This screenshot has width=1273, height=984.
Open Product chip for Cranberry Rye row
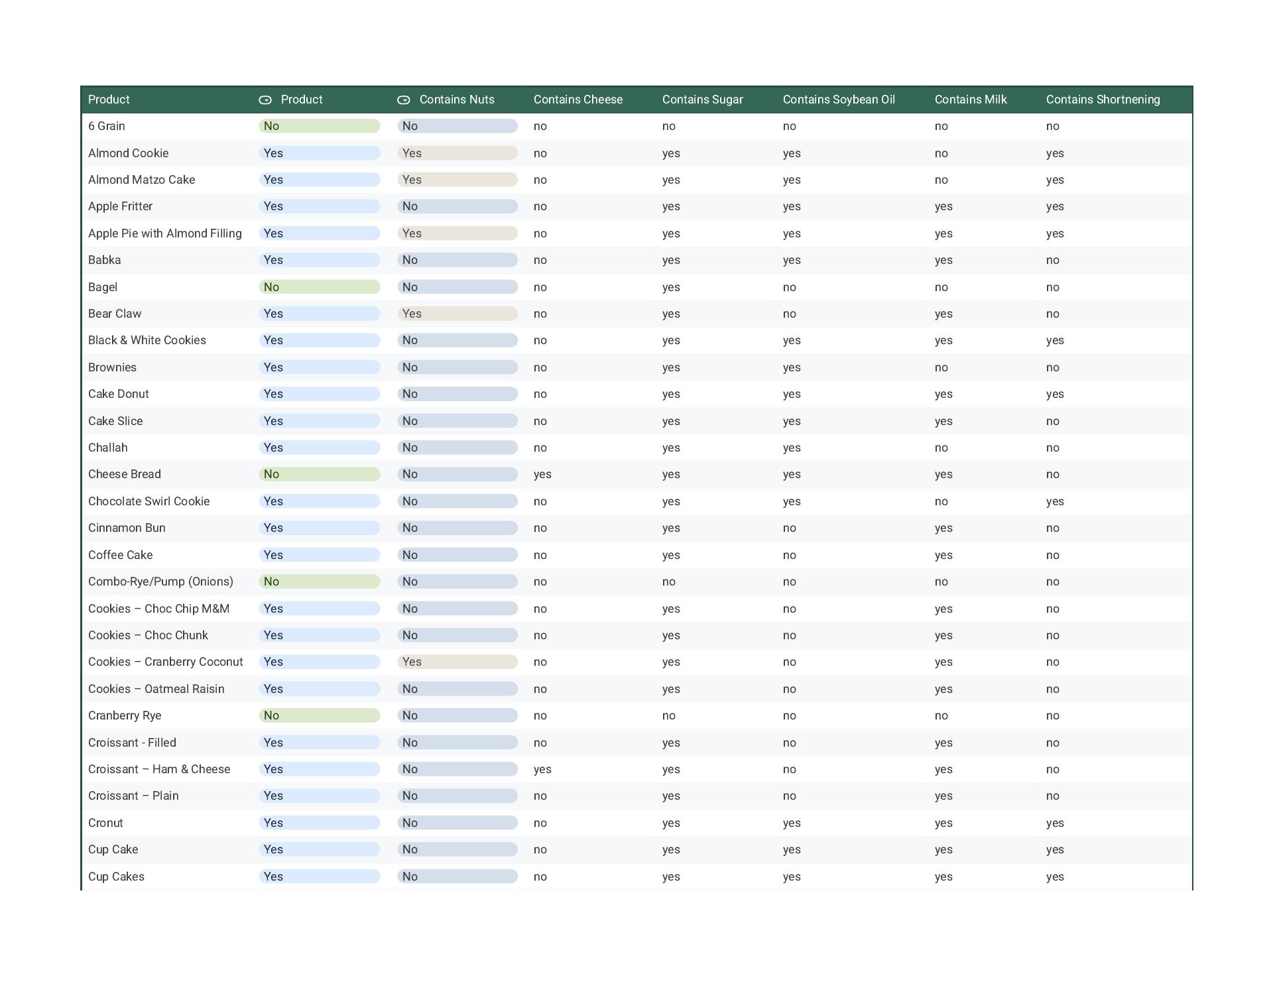[x=319, y=715]
